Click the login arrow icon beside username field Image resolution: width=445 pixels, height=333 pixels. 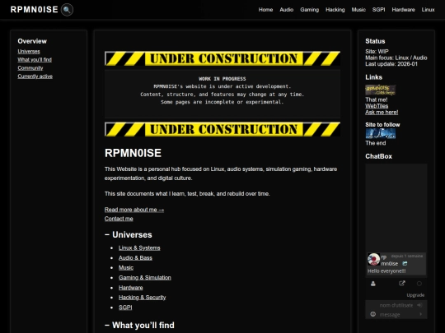click(x=419, y=305)
